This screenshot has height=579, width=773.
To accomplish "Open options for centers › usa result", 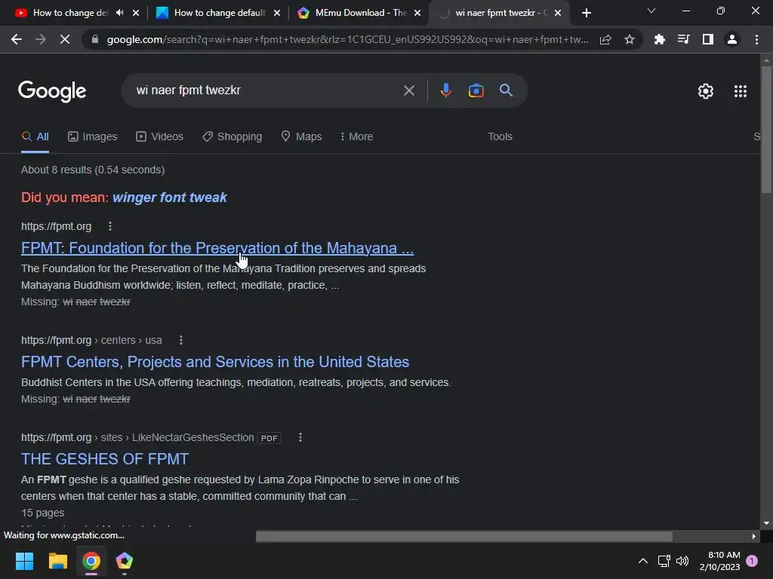I will click(x=181, y=340).
